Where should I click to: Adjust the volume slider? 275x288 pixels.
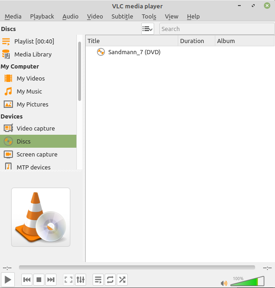tap(247, 281)
